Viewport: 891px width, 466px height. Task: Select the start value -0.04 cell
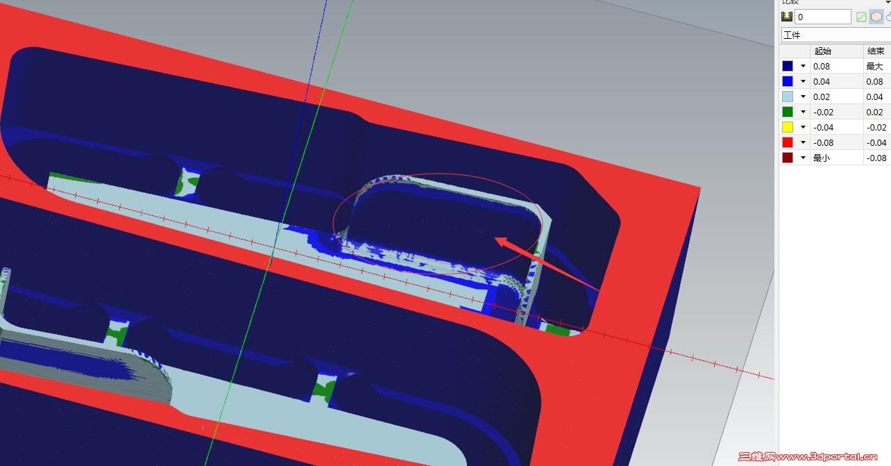(x=837, y=127)
